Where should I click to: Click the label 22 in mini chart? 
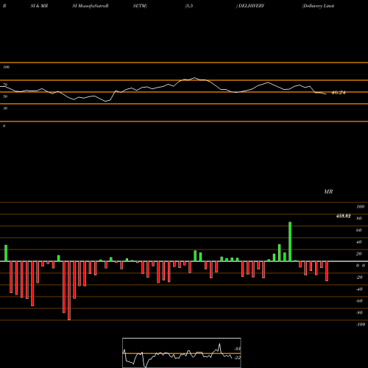[x=238, y=358]
